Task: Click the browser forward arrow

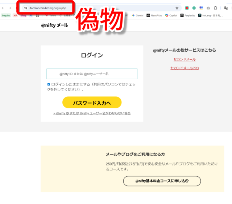Action: 10,8
